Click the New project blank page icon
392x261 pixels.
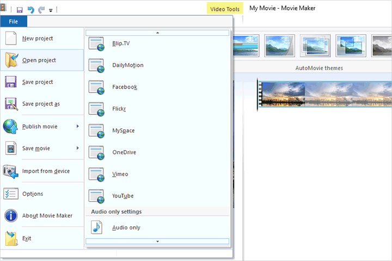pyautogui.click(x=11, y=38)
